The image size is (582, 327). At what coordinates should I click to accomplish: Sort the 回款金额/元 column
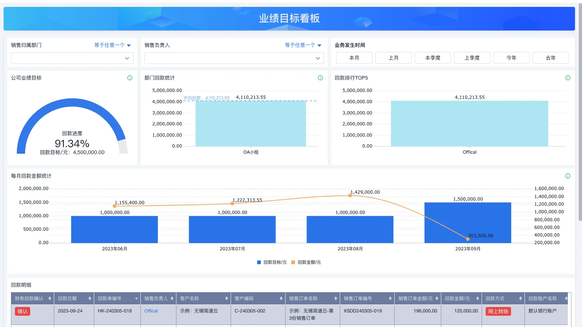477,298
